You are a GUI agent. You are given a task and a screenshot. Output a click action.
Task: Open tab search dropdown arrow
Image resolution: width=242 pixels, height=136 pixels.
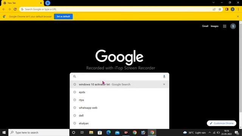(214, 3)
